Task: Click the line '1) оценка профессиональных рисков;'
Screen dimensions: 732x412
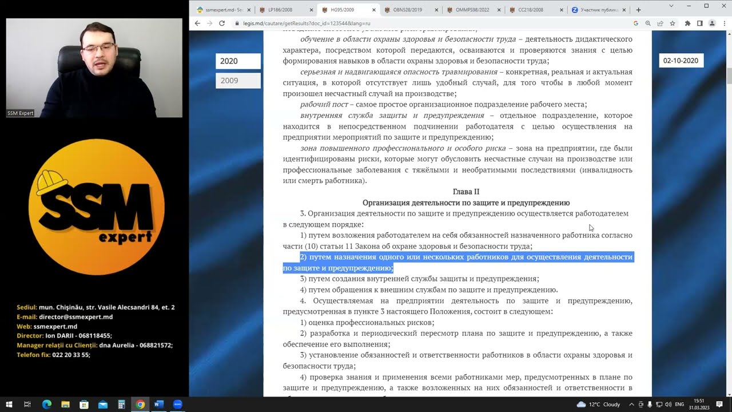Action: [367, 323]
